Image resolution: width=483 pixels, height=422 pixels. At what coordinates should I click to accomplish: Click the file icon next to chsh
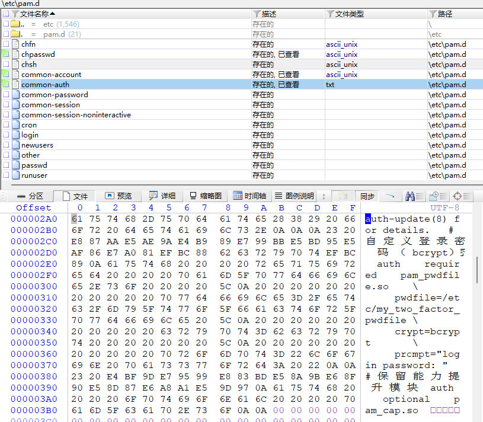tap(15, 65)
